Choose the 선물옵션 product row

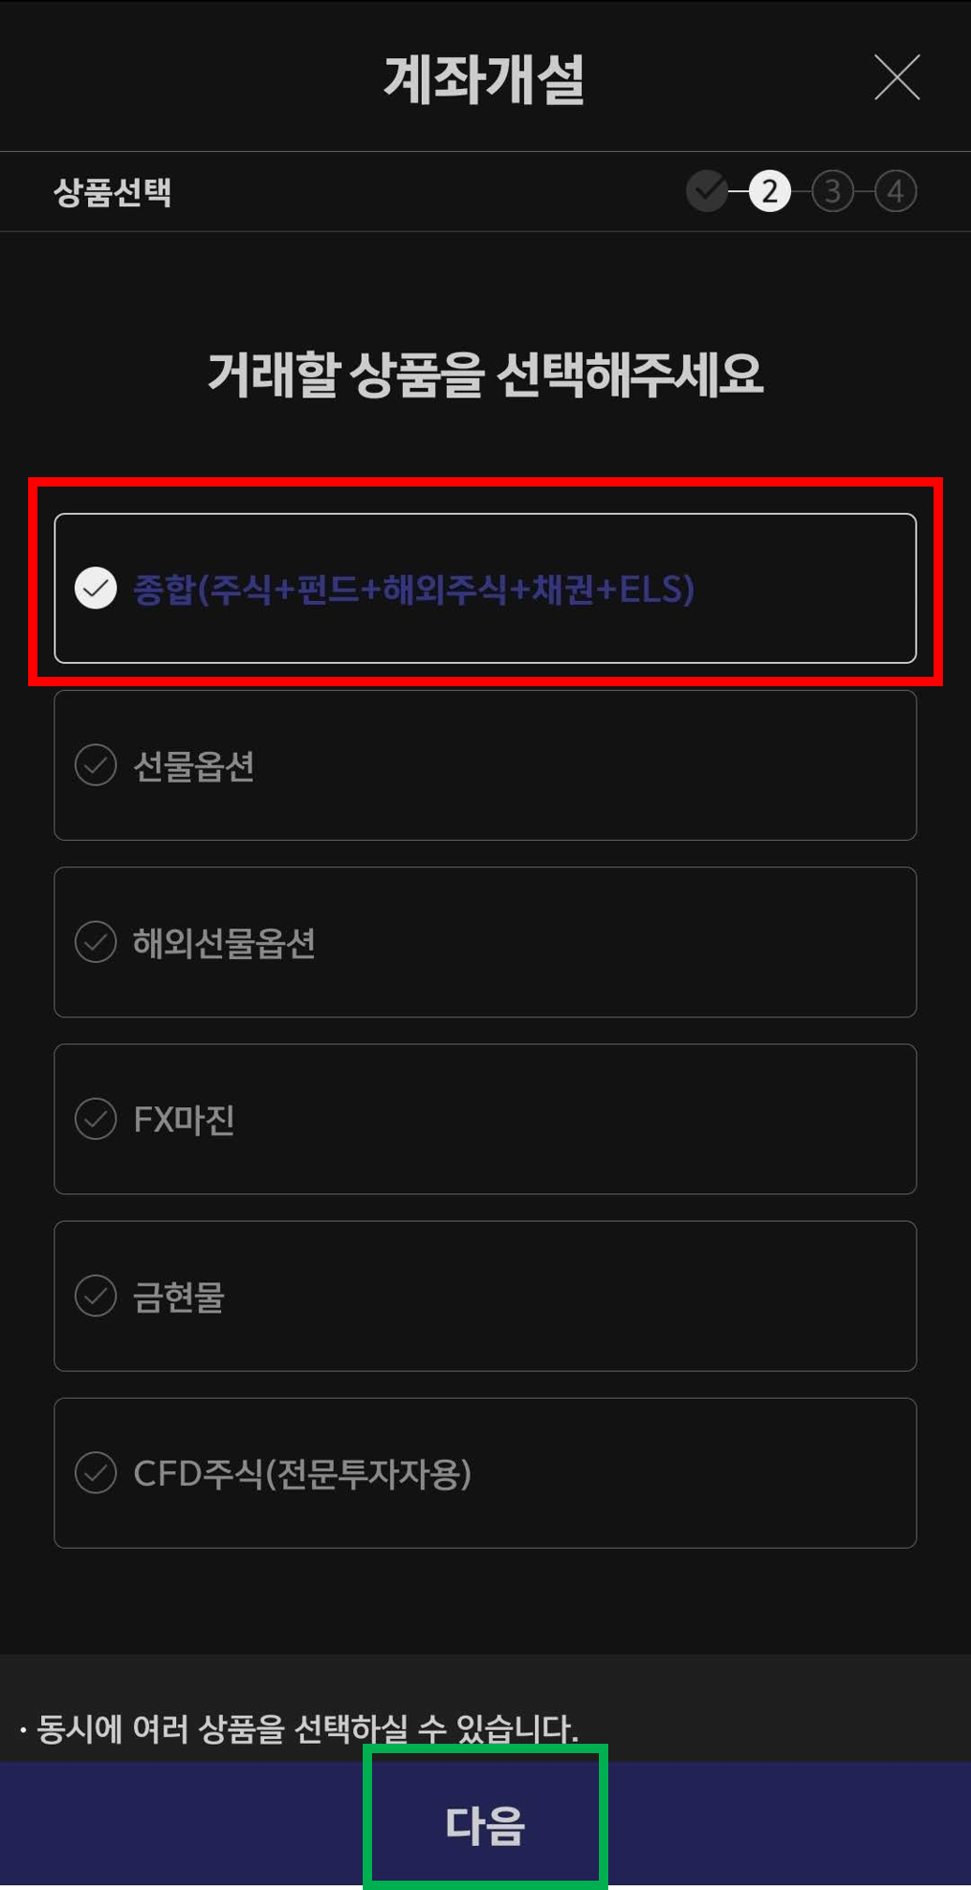485,765
